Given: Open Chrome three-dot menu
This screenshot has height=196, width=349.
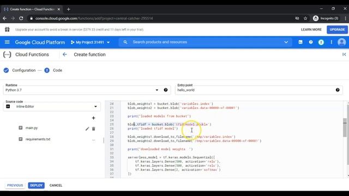Looking at the screenshot, I should (x=345, y=18).
